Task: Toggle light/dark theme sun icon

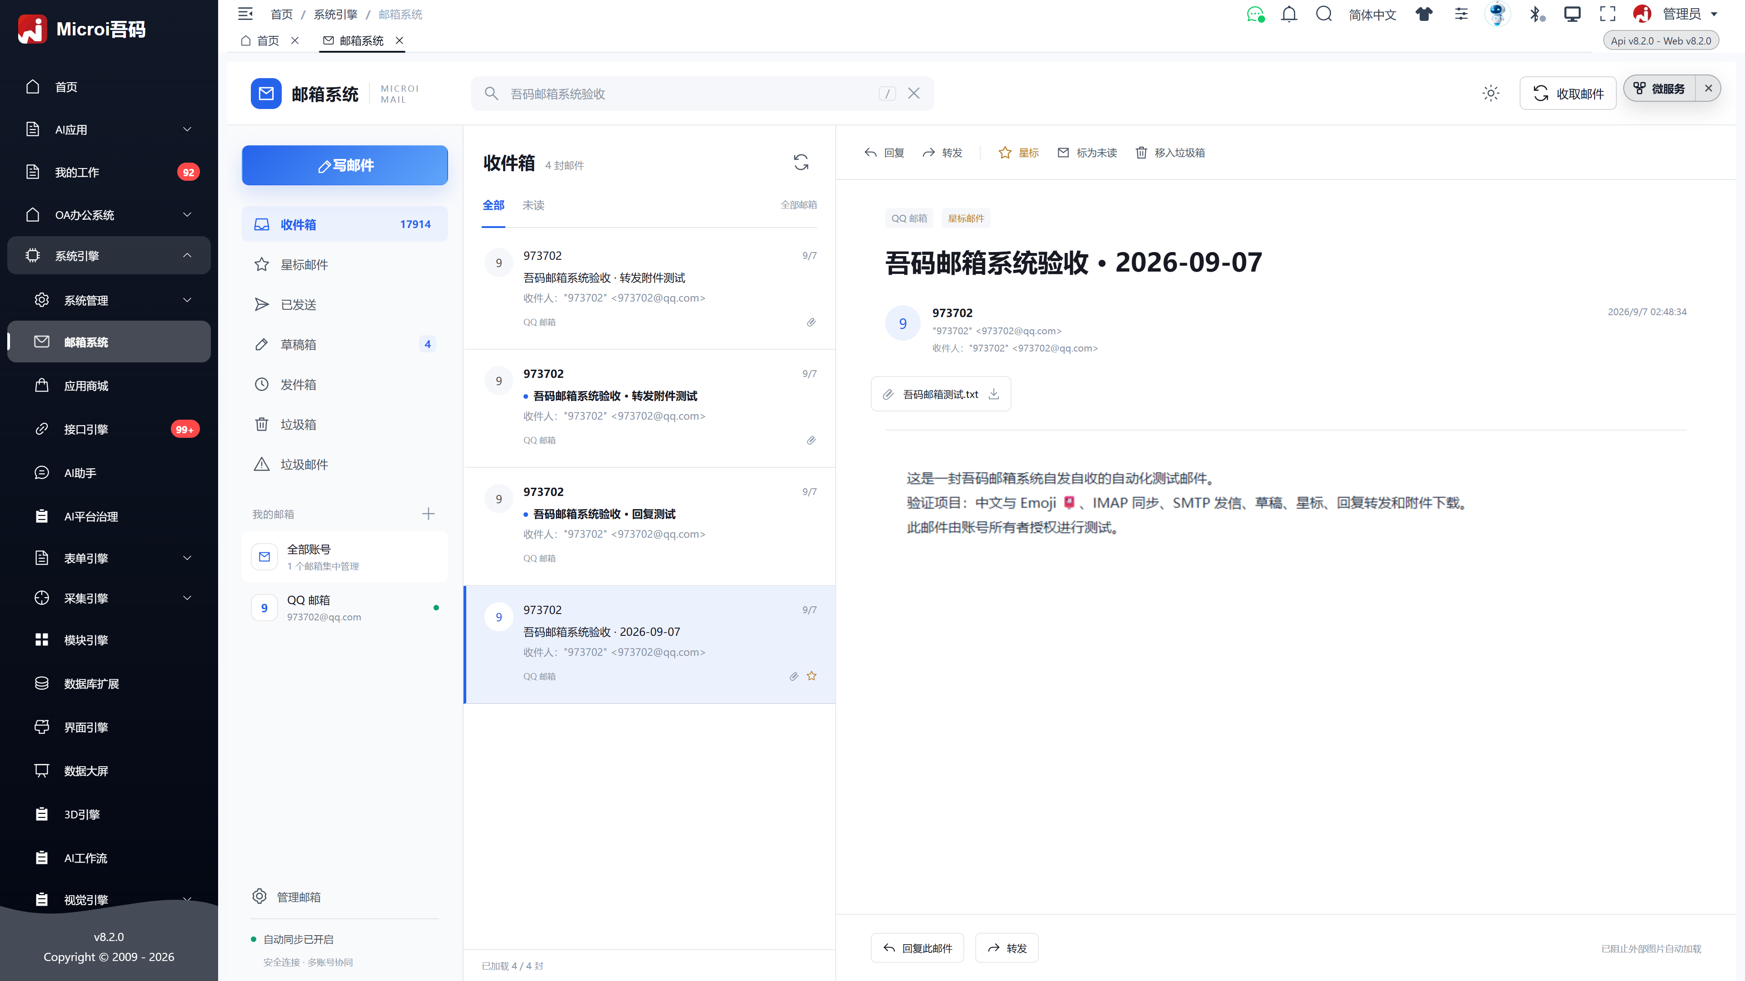Action: point(1491,94)
